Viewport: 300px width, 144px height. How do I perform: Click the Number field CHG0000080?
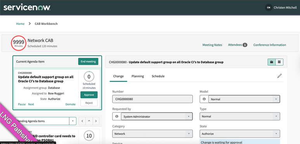pyautogui.click(x=153, y=99)
